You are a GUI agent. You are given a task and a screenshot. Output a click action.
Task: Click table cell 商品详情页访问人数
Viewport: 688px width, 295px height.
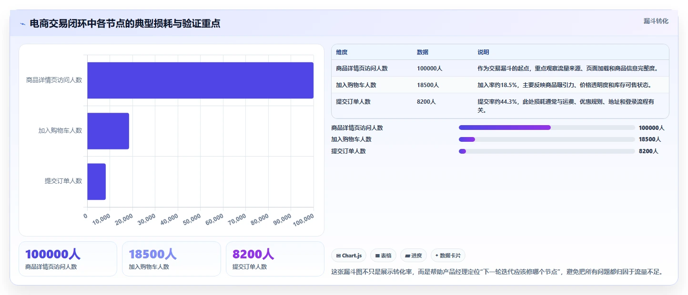click(x=362, y=69)
